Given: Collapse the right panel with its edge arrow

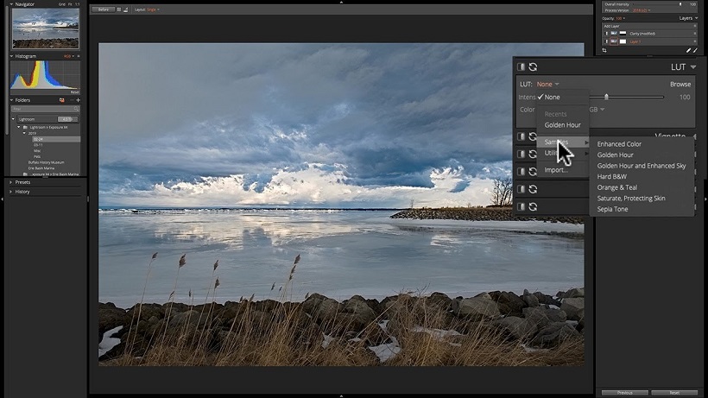Looking at the screenshot, I should click(x=705, y=199).
